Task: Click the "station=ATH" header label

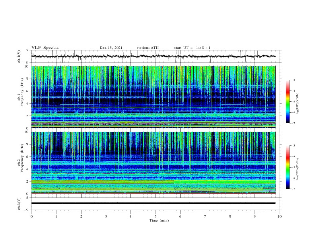Action: click(148, 48)
